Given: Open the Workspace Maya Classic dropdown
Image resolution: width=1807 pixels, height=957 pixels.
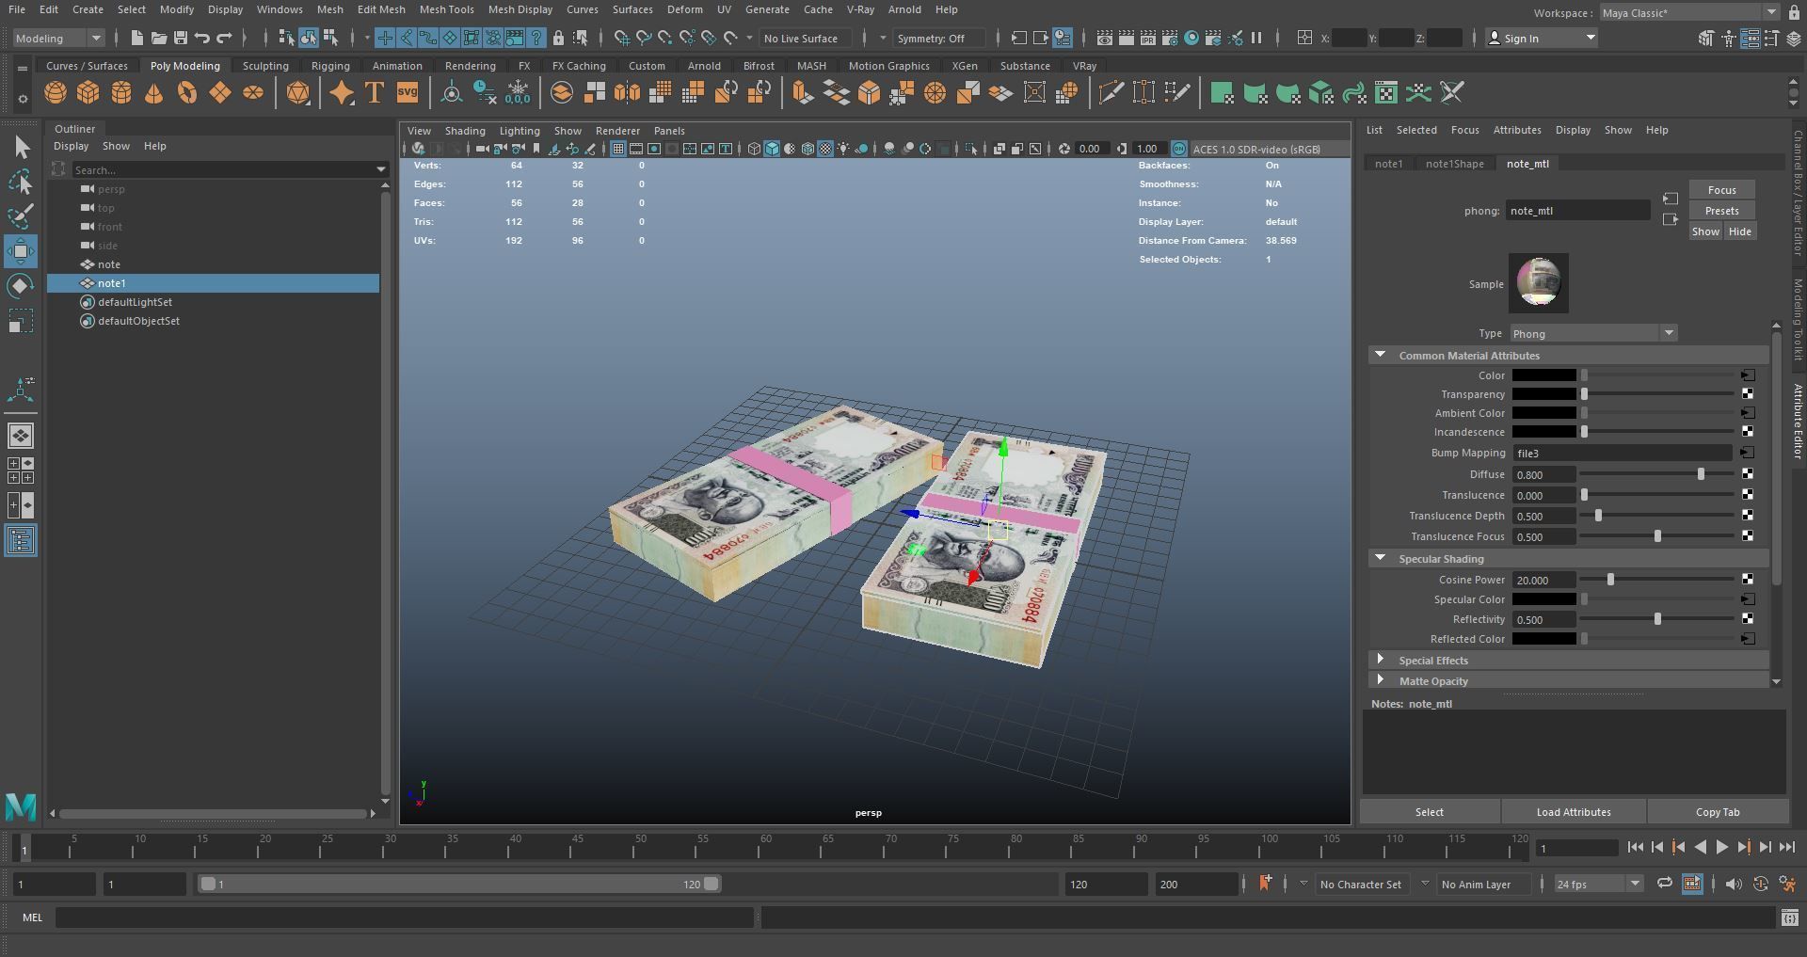Looking at the screenshot, I should (1689, 12).
